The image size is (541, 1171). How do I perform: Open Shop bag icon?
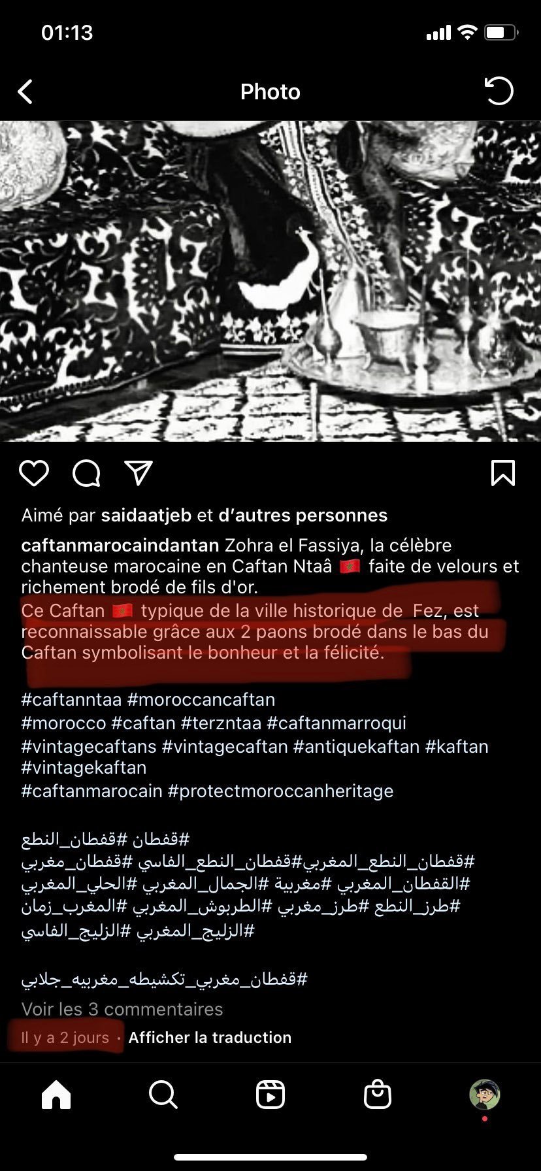[377, 1094]
